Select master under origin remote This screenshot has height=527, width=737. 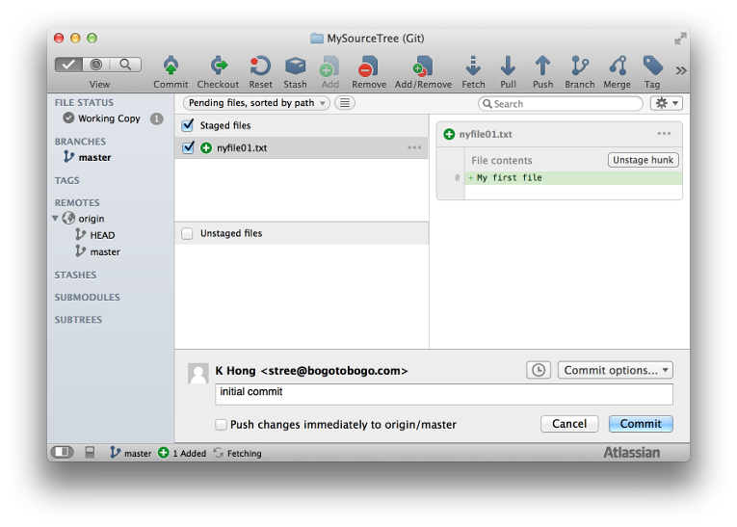pos(105,252)
